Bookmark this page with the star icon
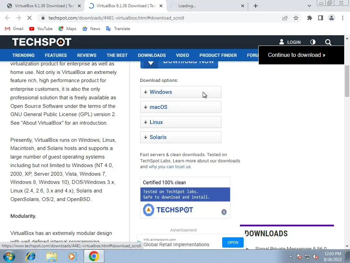Image resolution: width=350 pixels, height=263 pixels. [296, 18]
